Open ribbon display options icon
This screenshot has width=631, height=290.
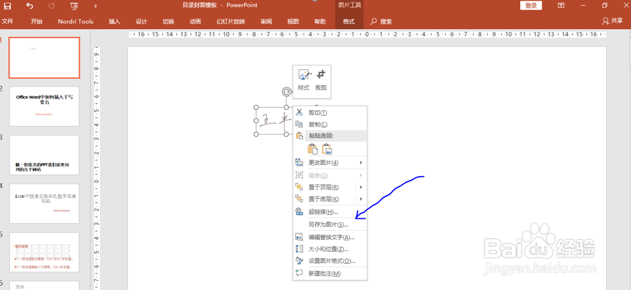point(560,5)
